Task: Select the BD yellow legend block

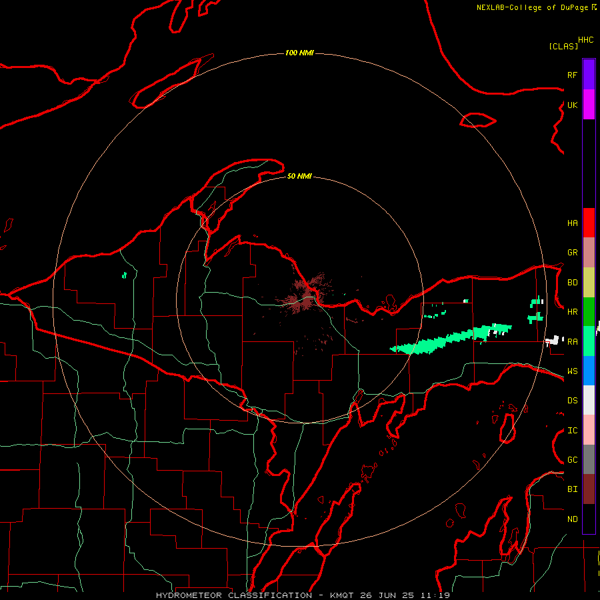Action: click(x=589, y=283)
